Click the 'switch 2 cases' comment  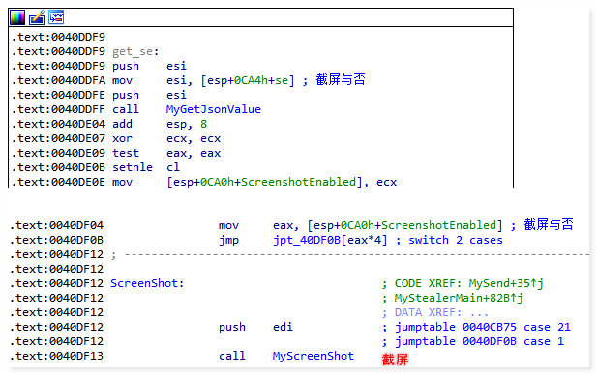(456, 240)
